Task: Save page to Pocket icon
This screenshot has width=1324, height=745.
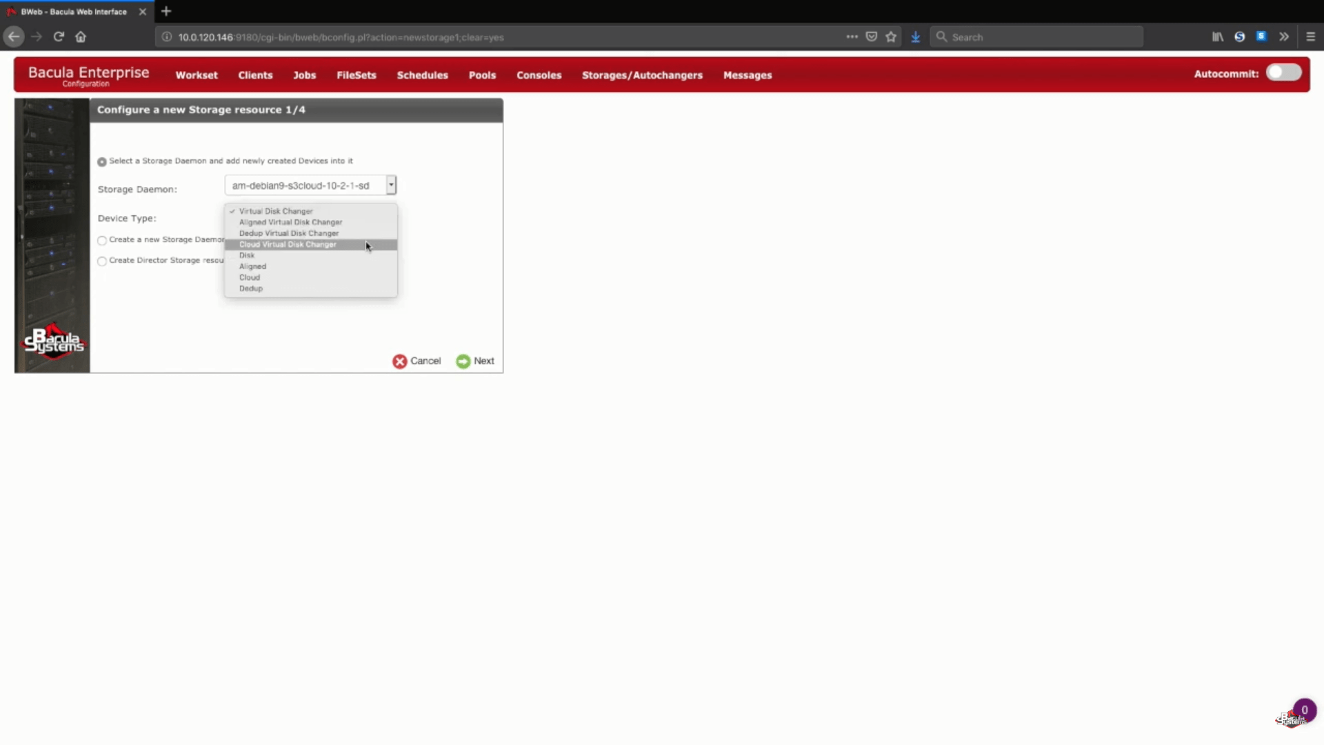Action: tap(872, 37)
